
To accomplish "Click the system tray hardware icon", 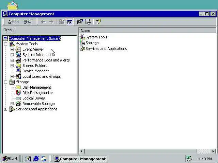I will pyautogui.click(x=189, y=159).
